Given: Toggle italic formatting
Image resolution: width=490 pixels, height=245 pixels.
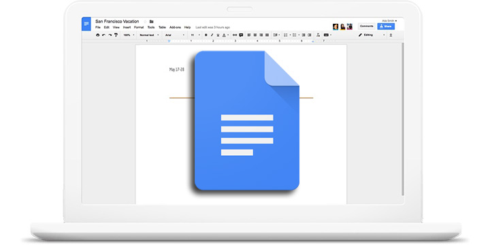Looking at the screenshot, I should coord(212,35).
